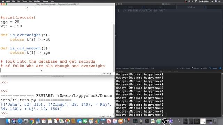The width and height of the screenshot is (223, 125).
Task: Open the Edit menu
Action: click(18, 1)
